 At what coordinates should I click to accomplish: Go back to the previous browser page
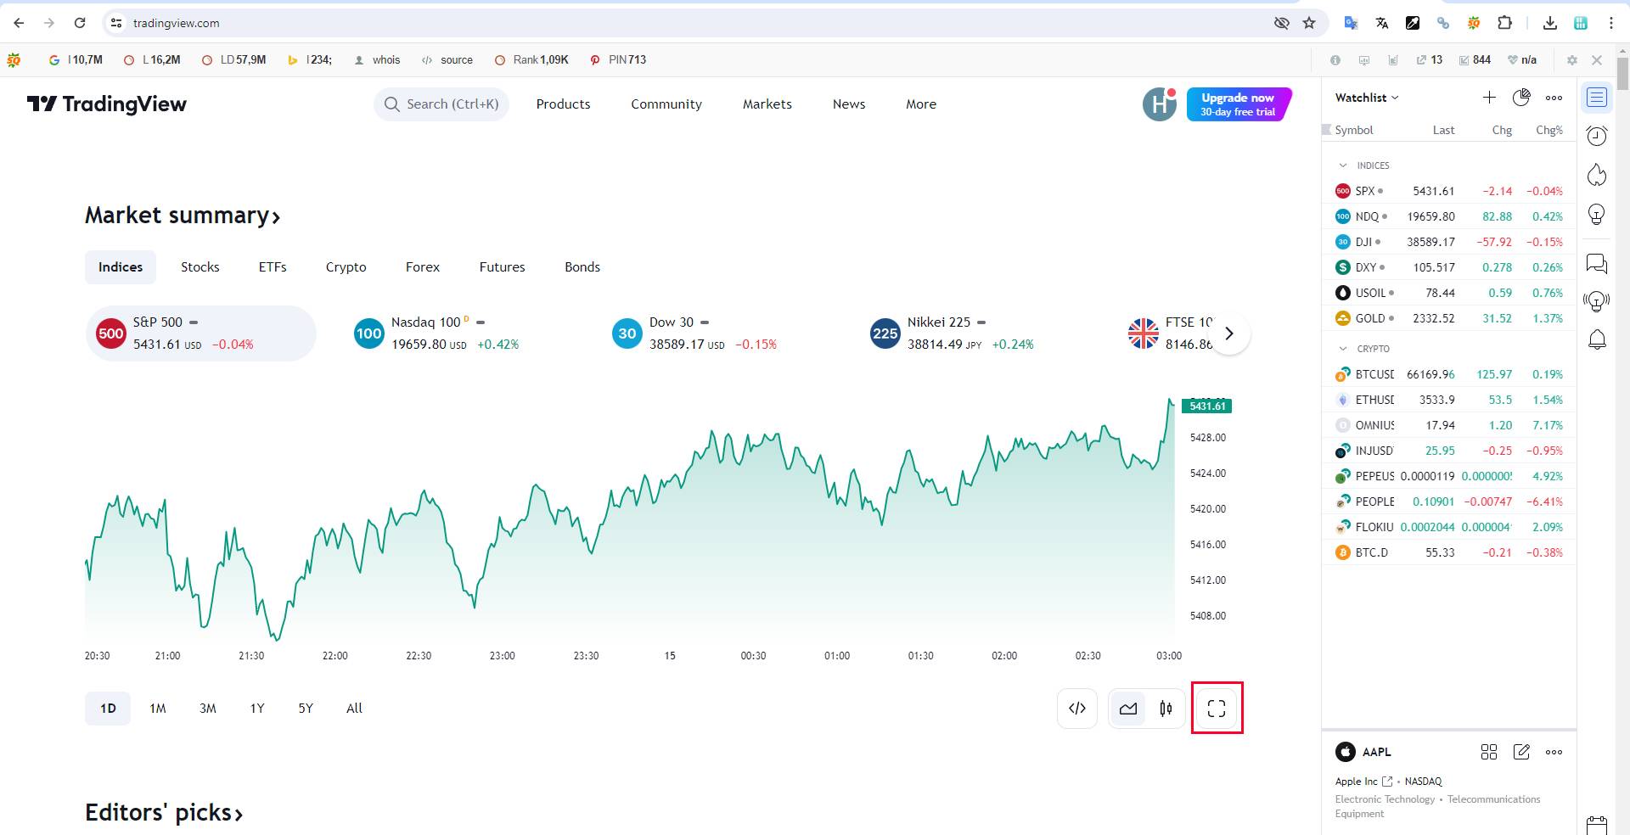tap(19, 23)
